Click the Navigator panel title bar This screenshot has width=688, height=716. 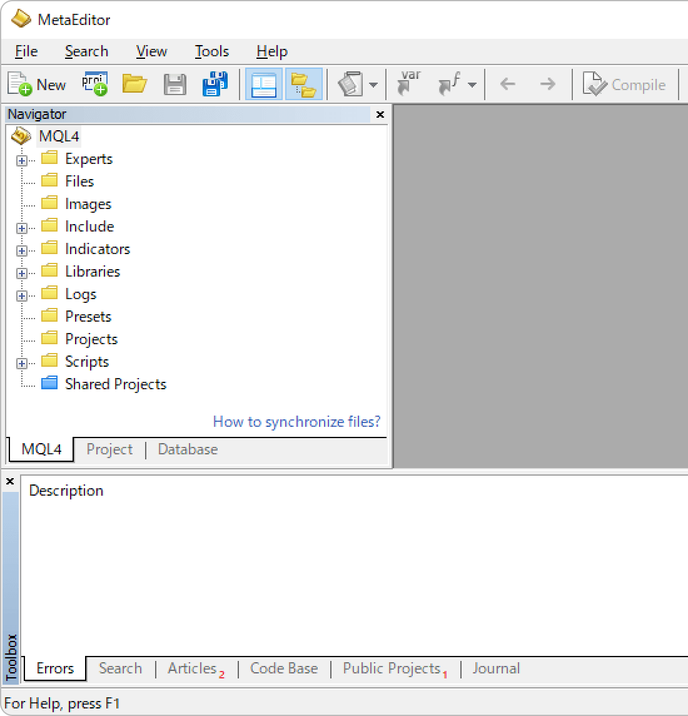coord(188,114)
